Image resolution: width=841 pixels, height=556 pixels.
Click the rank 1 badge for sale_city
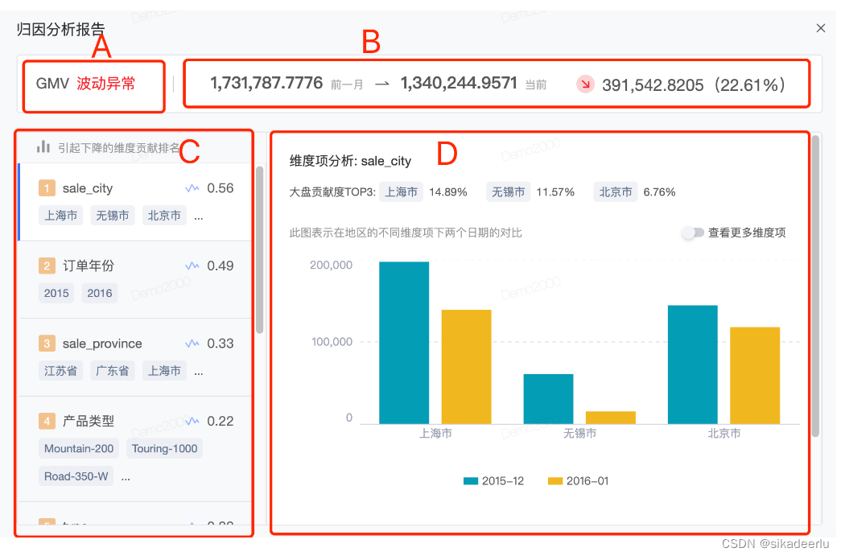[x=47, y=188]
